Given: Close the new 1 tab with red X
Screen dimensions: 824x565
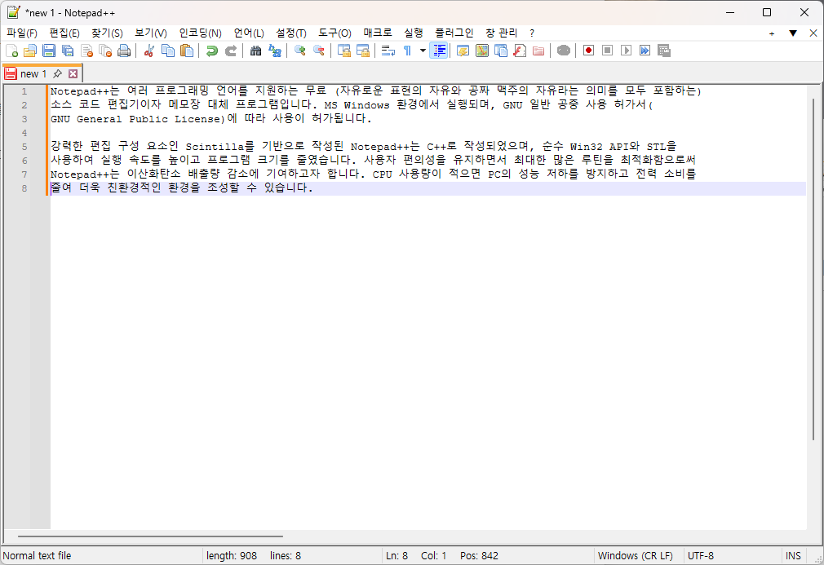Looking at the screenshot, I should tap(73, 74).
